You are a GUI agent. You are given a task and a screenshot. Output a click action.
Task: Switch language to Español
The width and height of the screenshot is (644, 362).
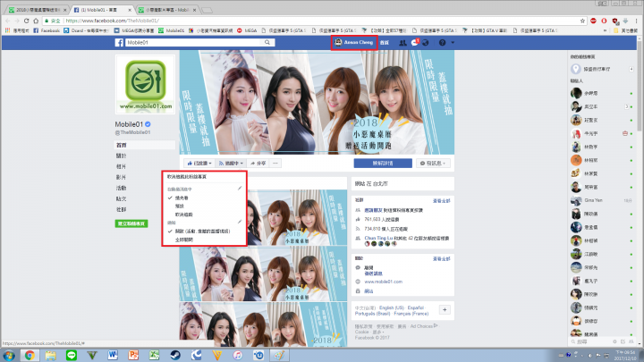point(416,307)
